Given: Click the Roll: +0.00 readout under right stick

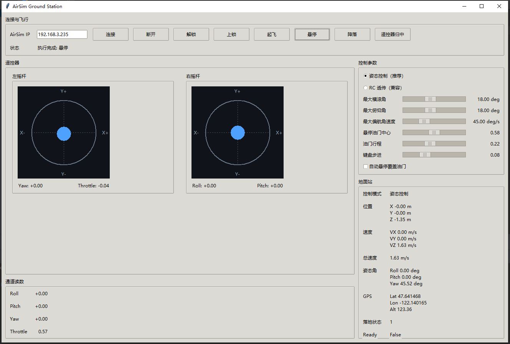Looking at the screenshot, I should coord(204,186).
